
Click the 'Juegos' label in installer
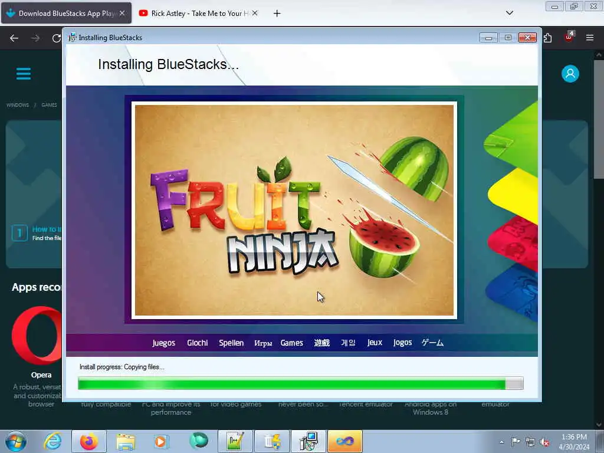point(163,343)
